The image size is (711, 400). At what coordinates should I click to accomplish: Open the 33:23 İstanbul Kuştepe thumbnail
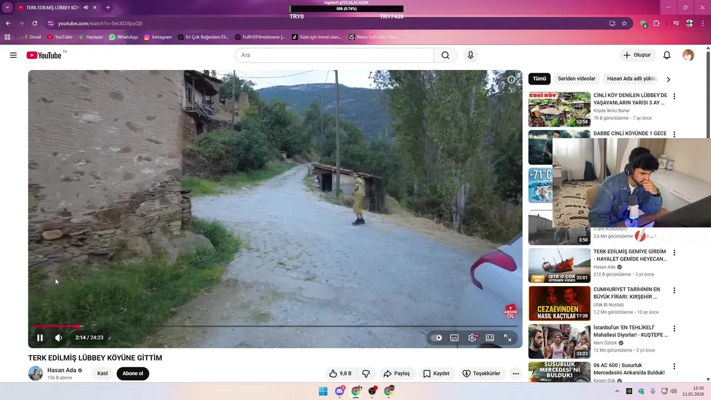tap(559, 342)
